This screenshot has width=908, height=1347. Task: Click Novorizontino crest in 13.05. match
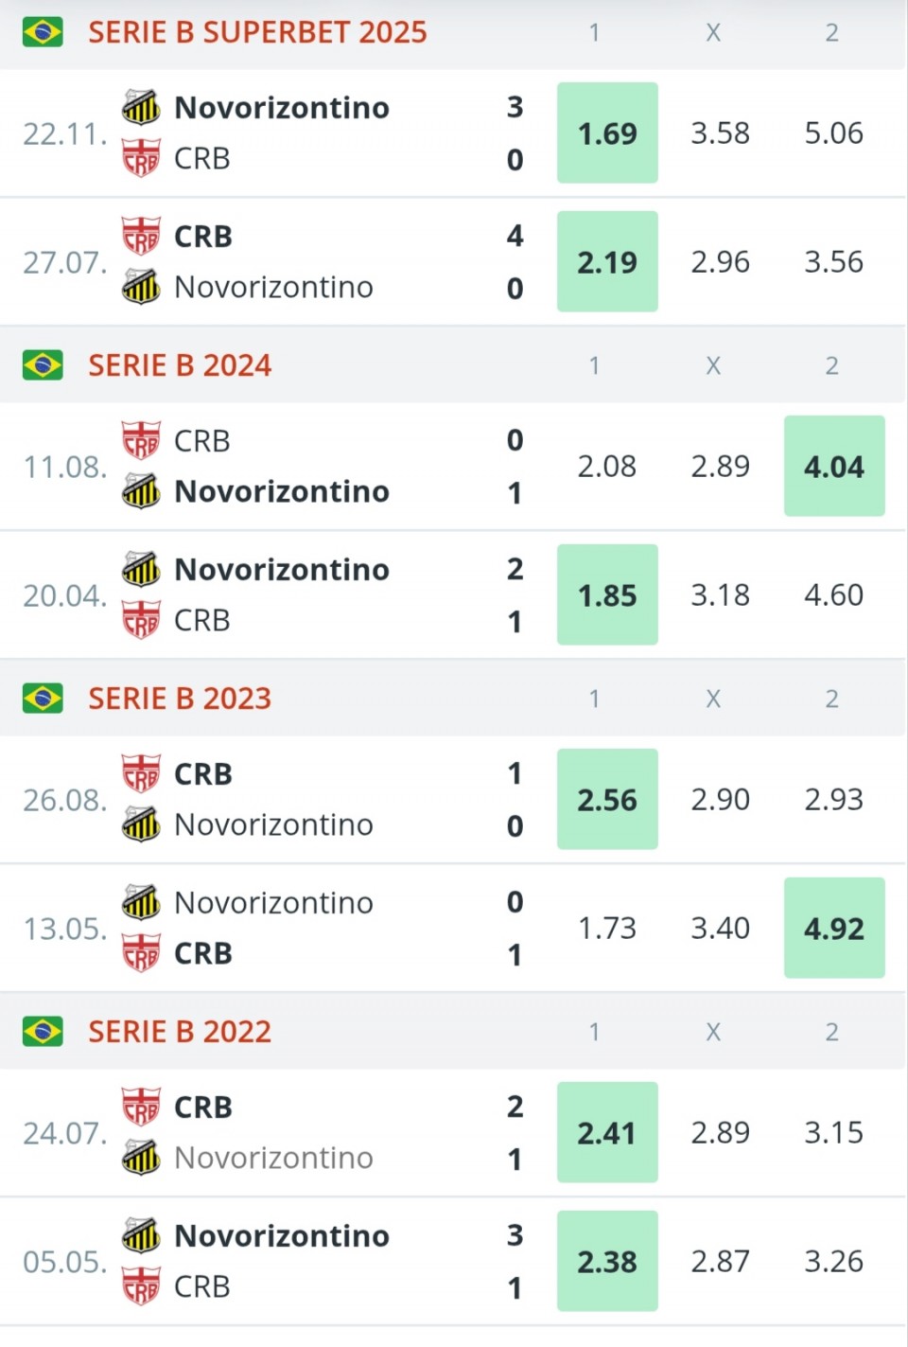141,902
